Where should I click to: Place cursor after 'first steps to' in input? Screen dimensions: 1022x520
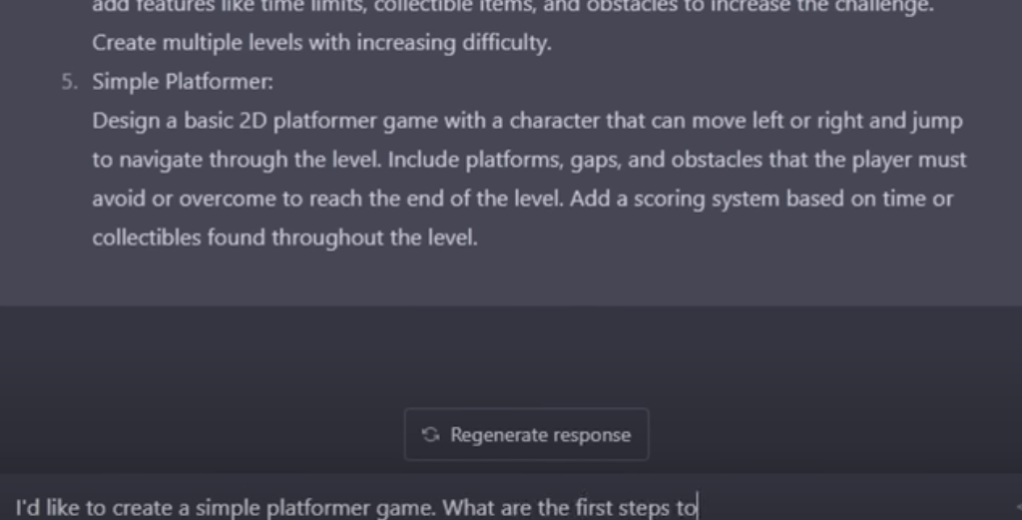pos(698,507)
